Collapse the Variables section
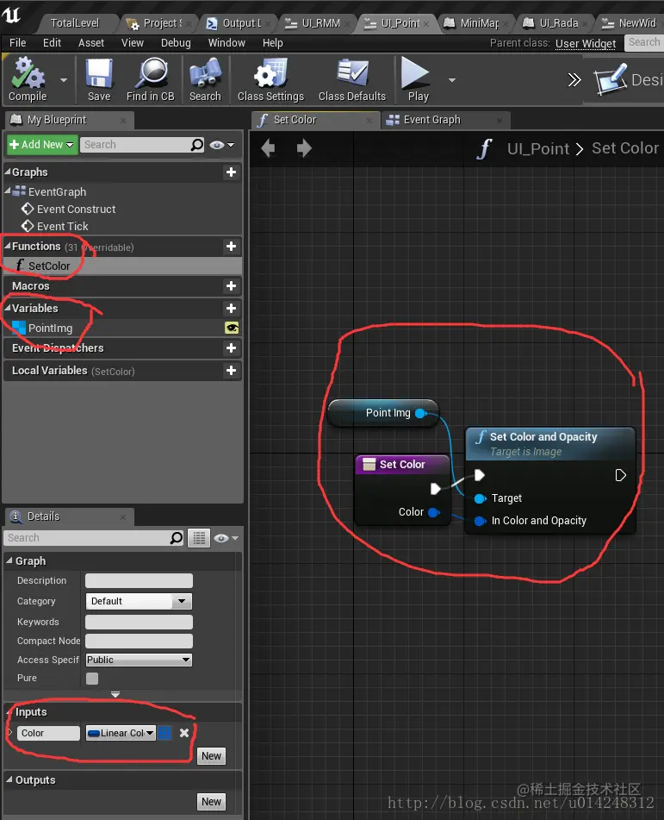 tap(7, 308)
